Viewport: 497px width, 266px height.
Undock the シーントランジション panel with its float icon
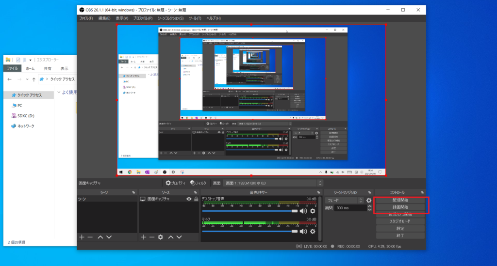click(369, 192)
